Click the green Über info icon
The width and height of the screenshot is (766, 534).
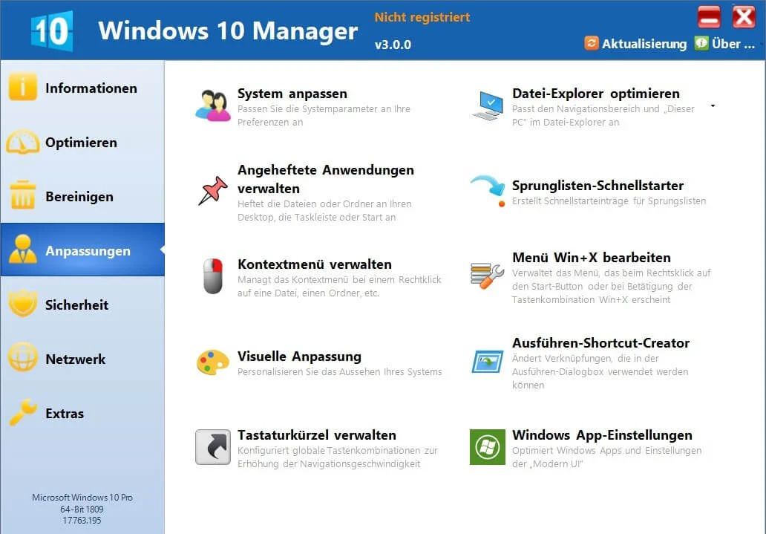point(701,43)
